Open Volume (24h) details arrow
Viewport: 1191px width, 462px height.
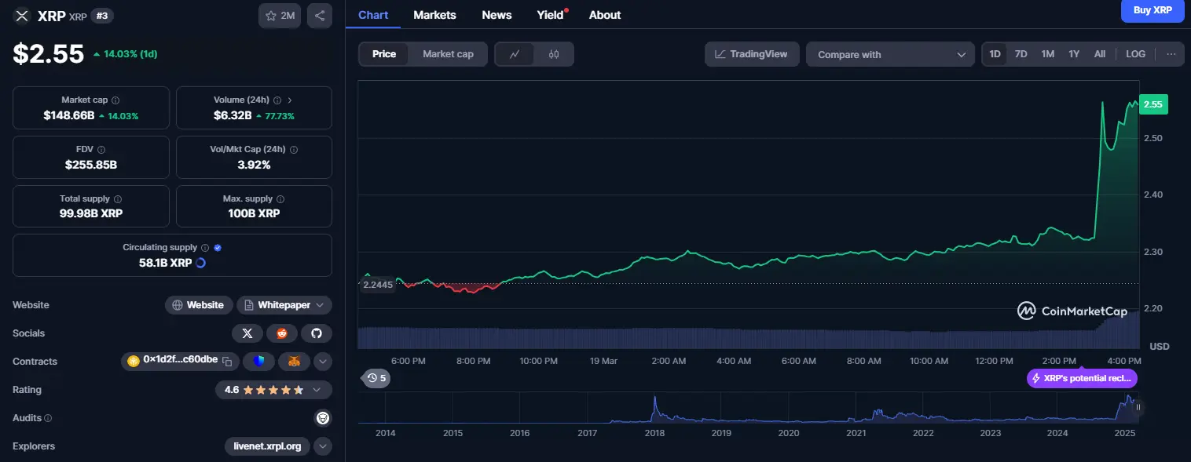pos(290,100)
